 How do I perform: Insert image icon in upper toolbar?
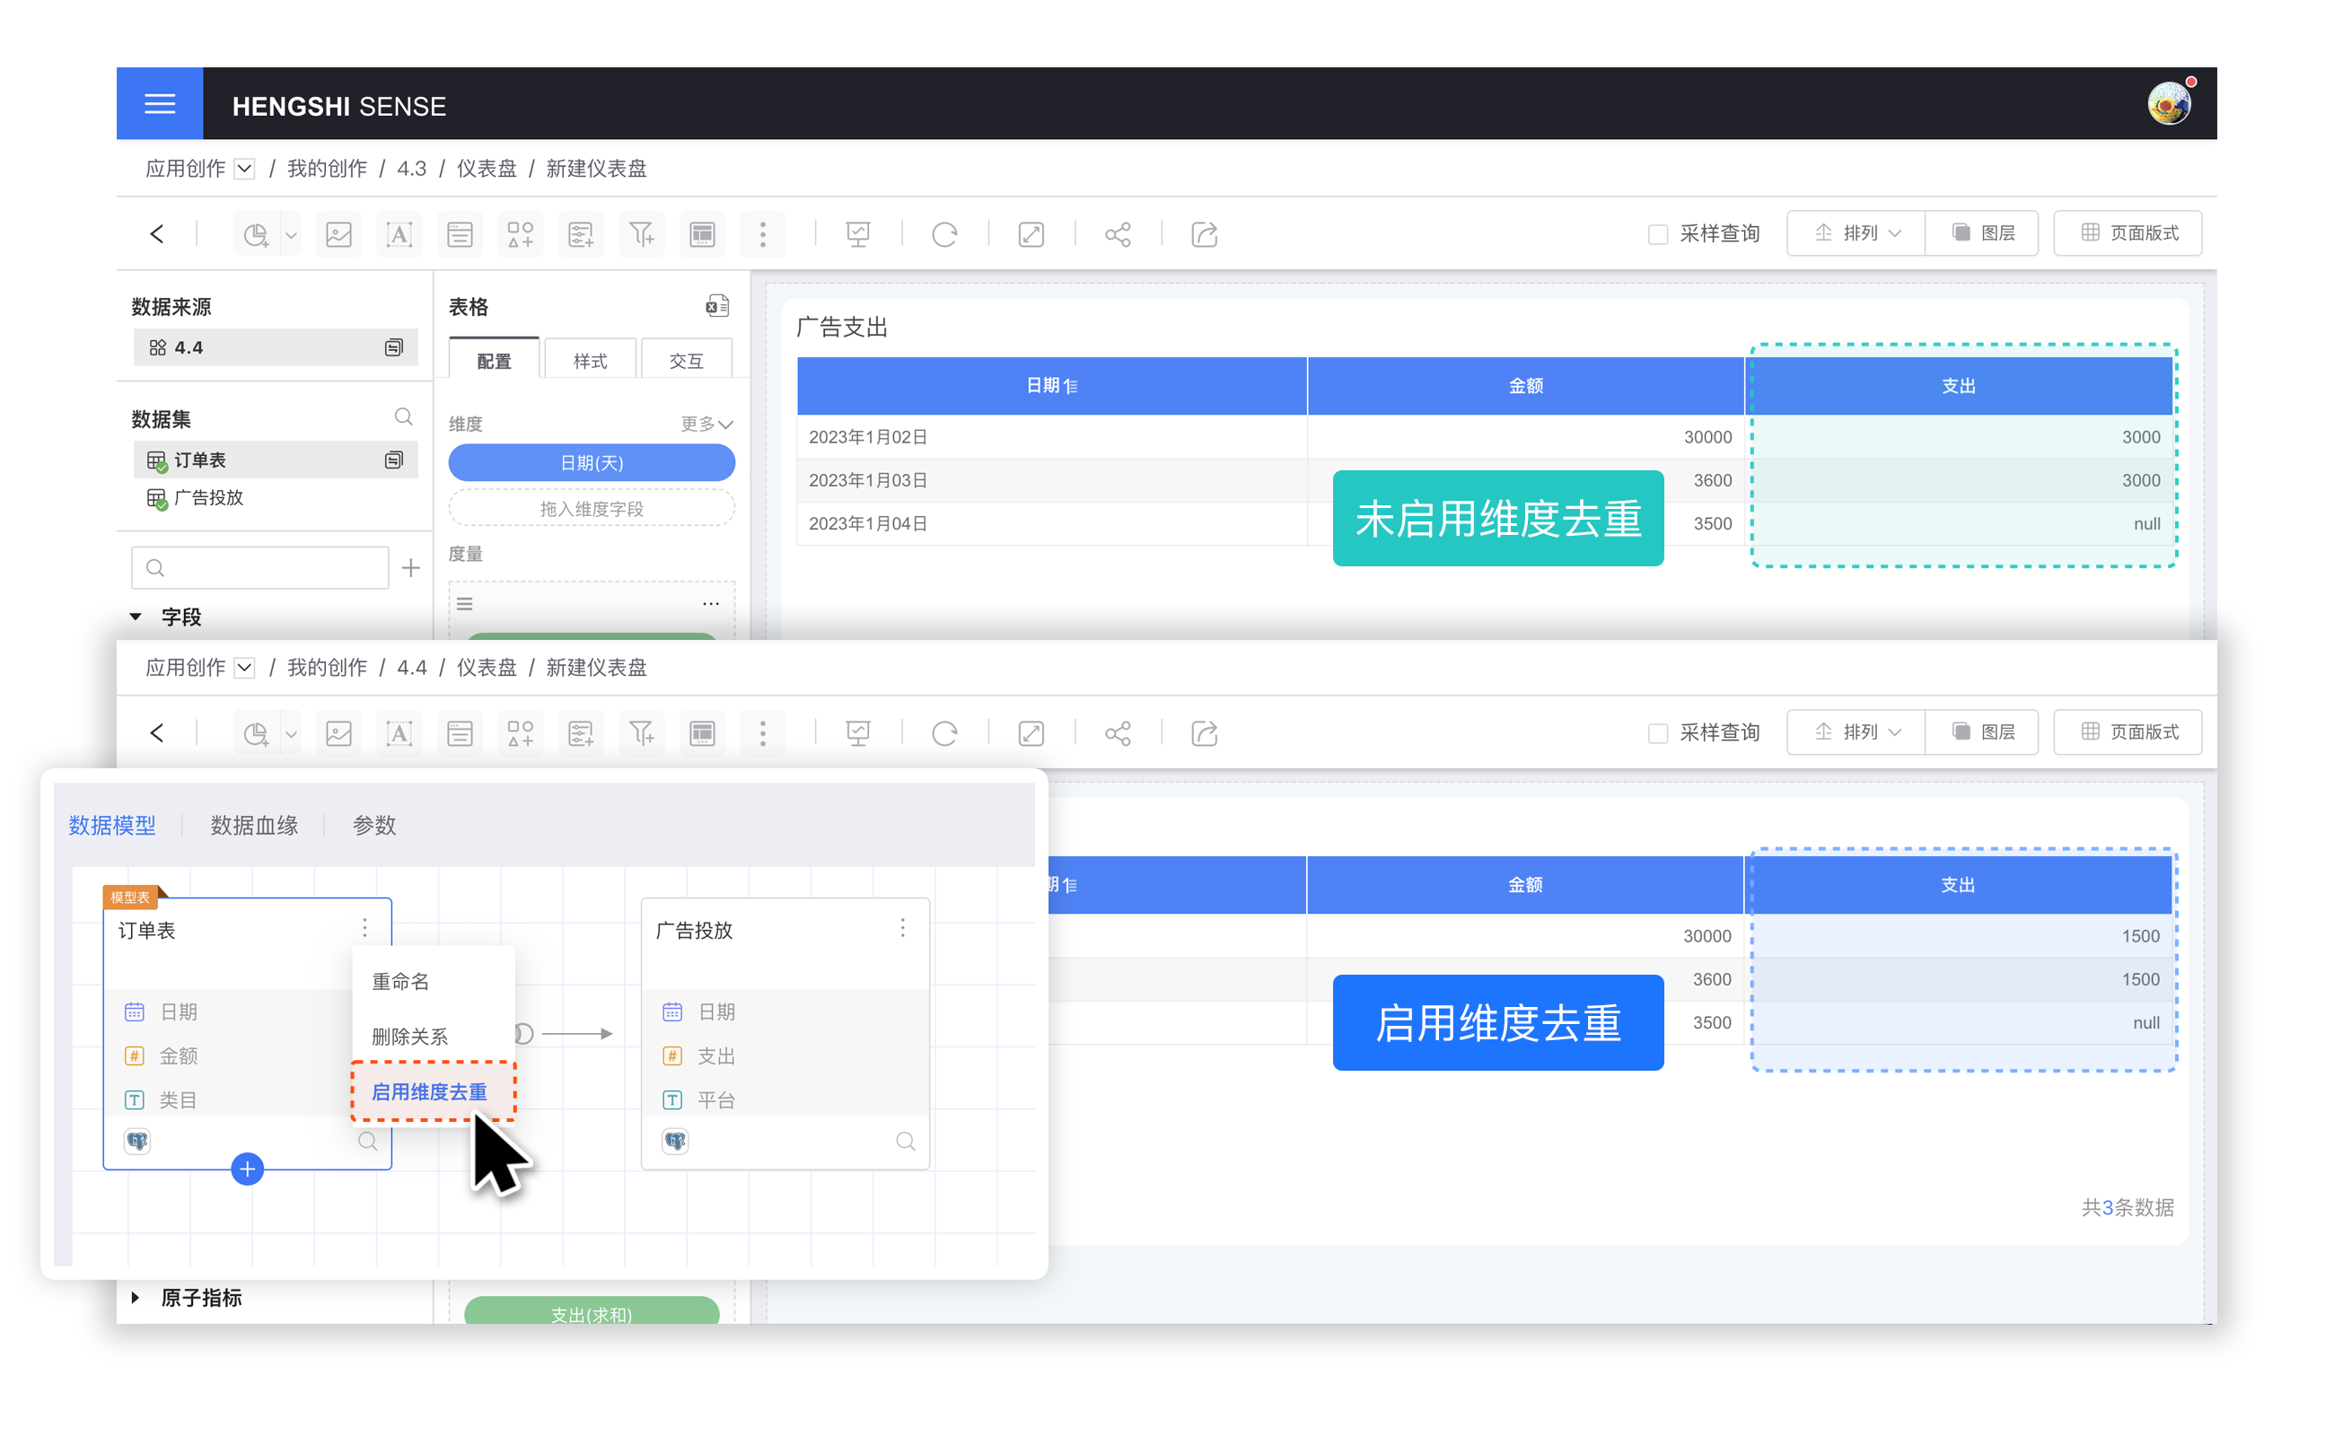click(339, 233)
